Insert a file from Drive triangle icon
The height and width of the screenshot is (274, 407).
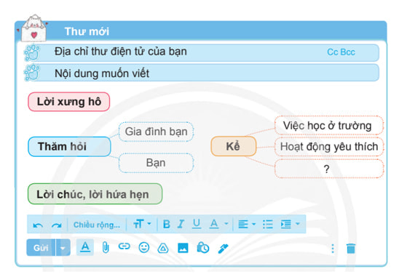[163, 248]
